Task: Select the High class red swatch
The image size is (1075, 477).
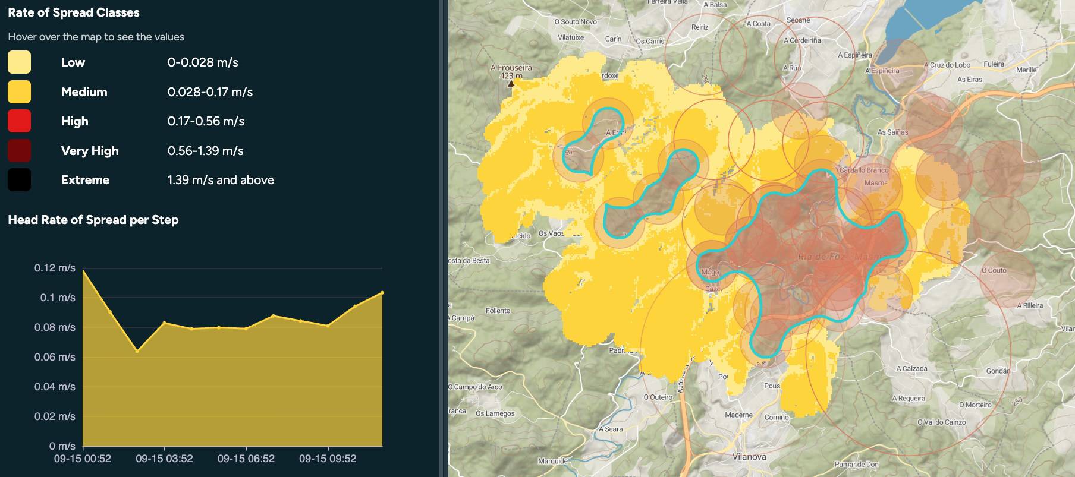Action: click(x=19, y=121)
